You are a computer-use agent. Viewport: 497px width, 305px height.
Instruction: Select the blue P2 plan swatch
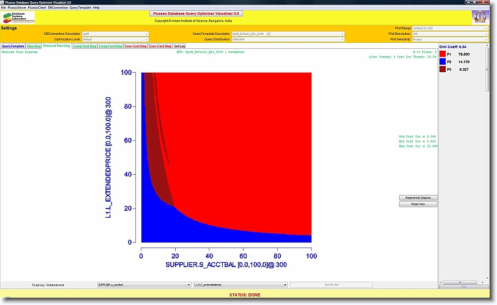[x=443, y=62]
